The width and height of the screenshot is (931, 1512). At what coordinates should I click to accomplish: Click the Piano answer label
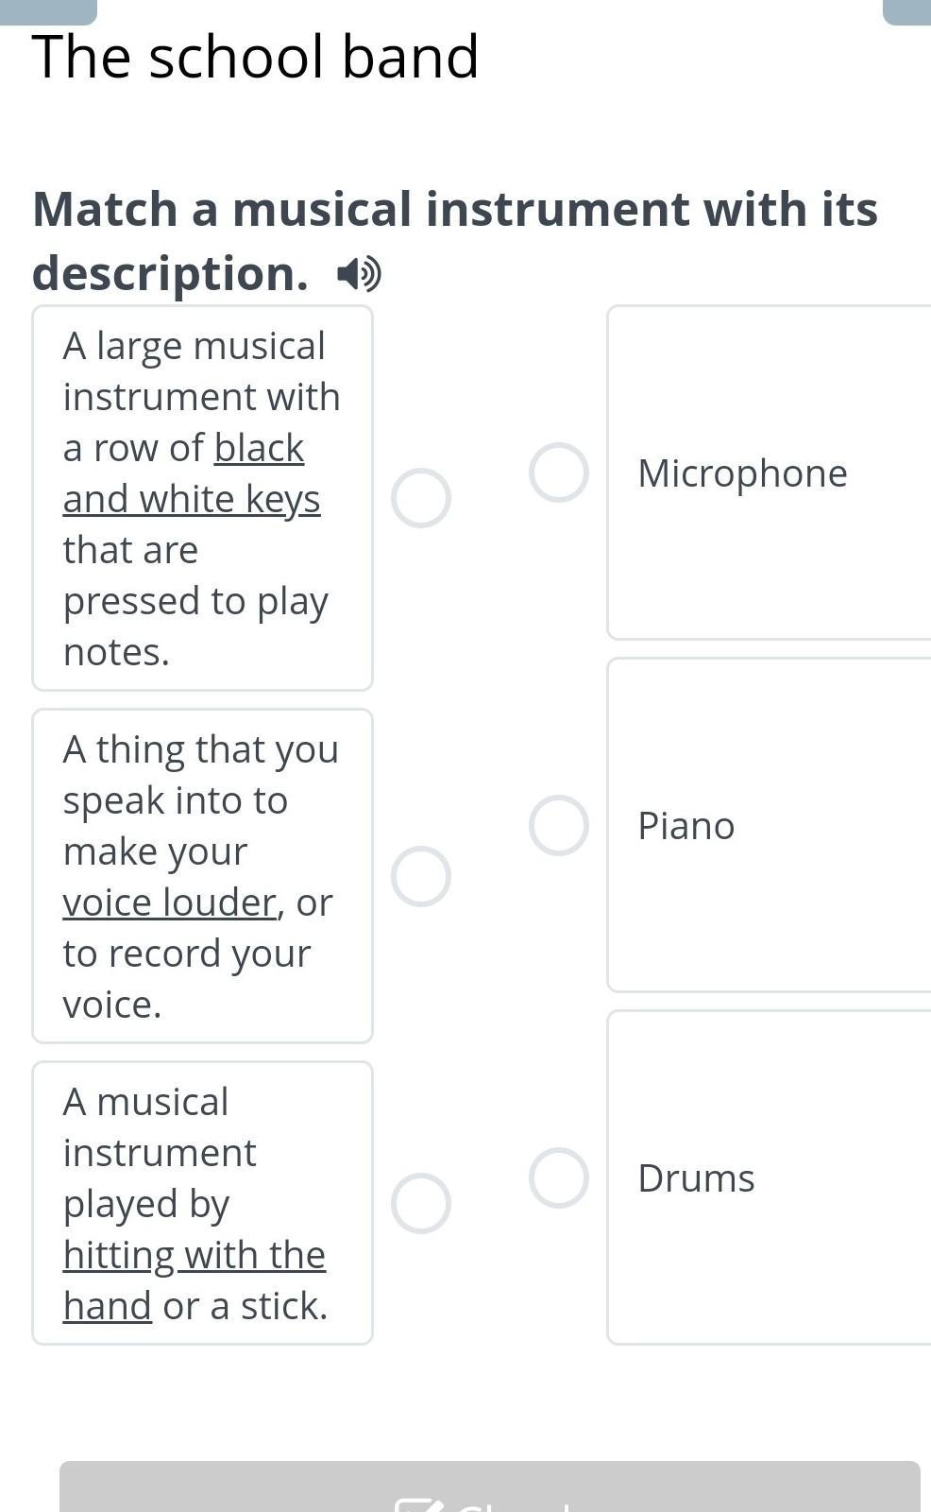click(686, 825)
